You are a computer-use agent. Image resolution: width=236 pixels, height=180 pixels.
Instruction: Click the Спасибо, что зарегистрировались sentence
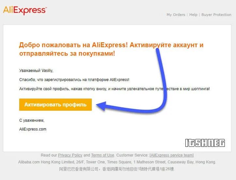point(74,80)
